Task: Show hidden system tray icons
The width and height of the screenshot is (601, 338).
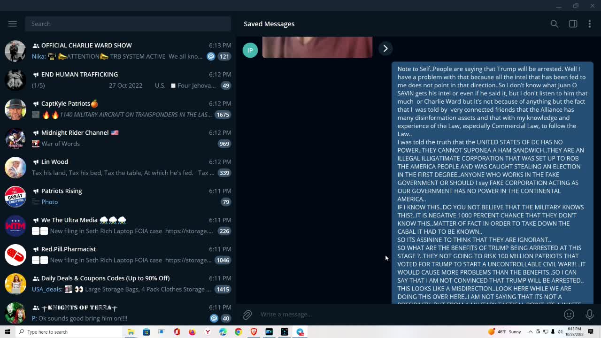Action: (531, 332)
